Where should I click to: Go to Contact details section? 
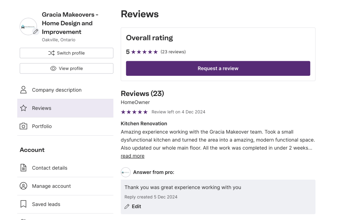50,168
